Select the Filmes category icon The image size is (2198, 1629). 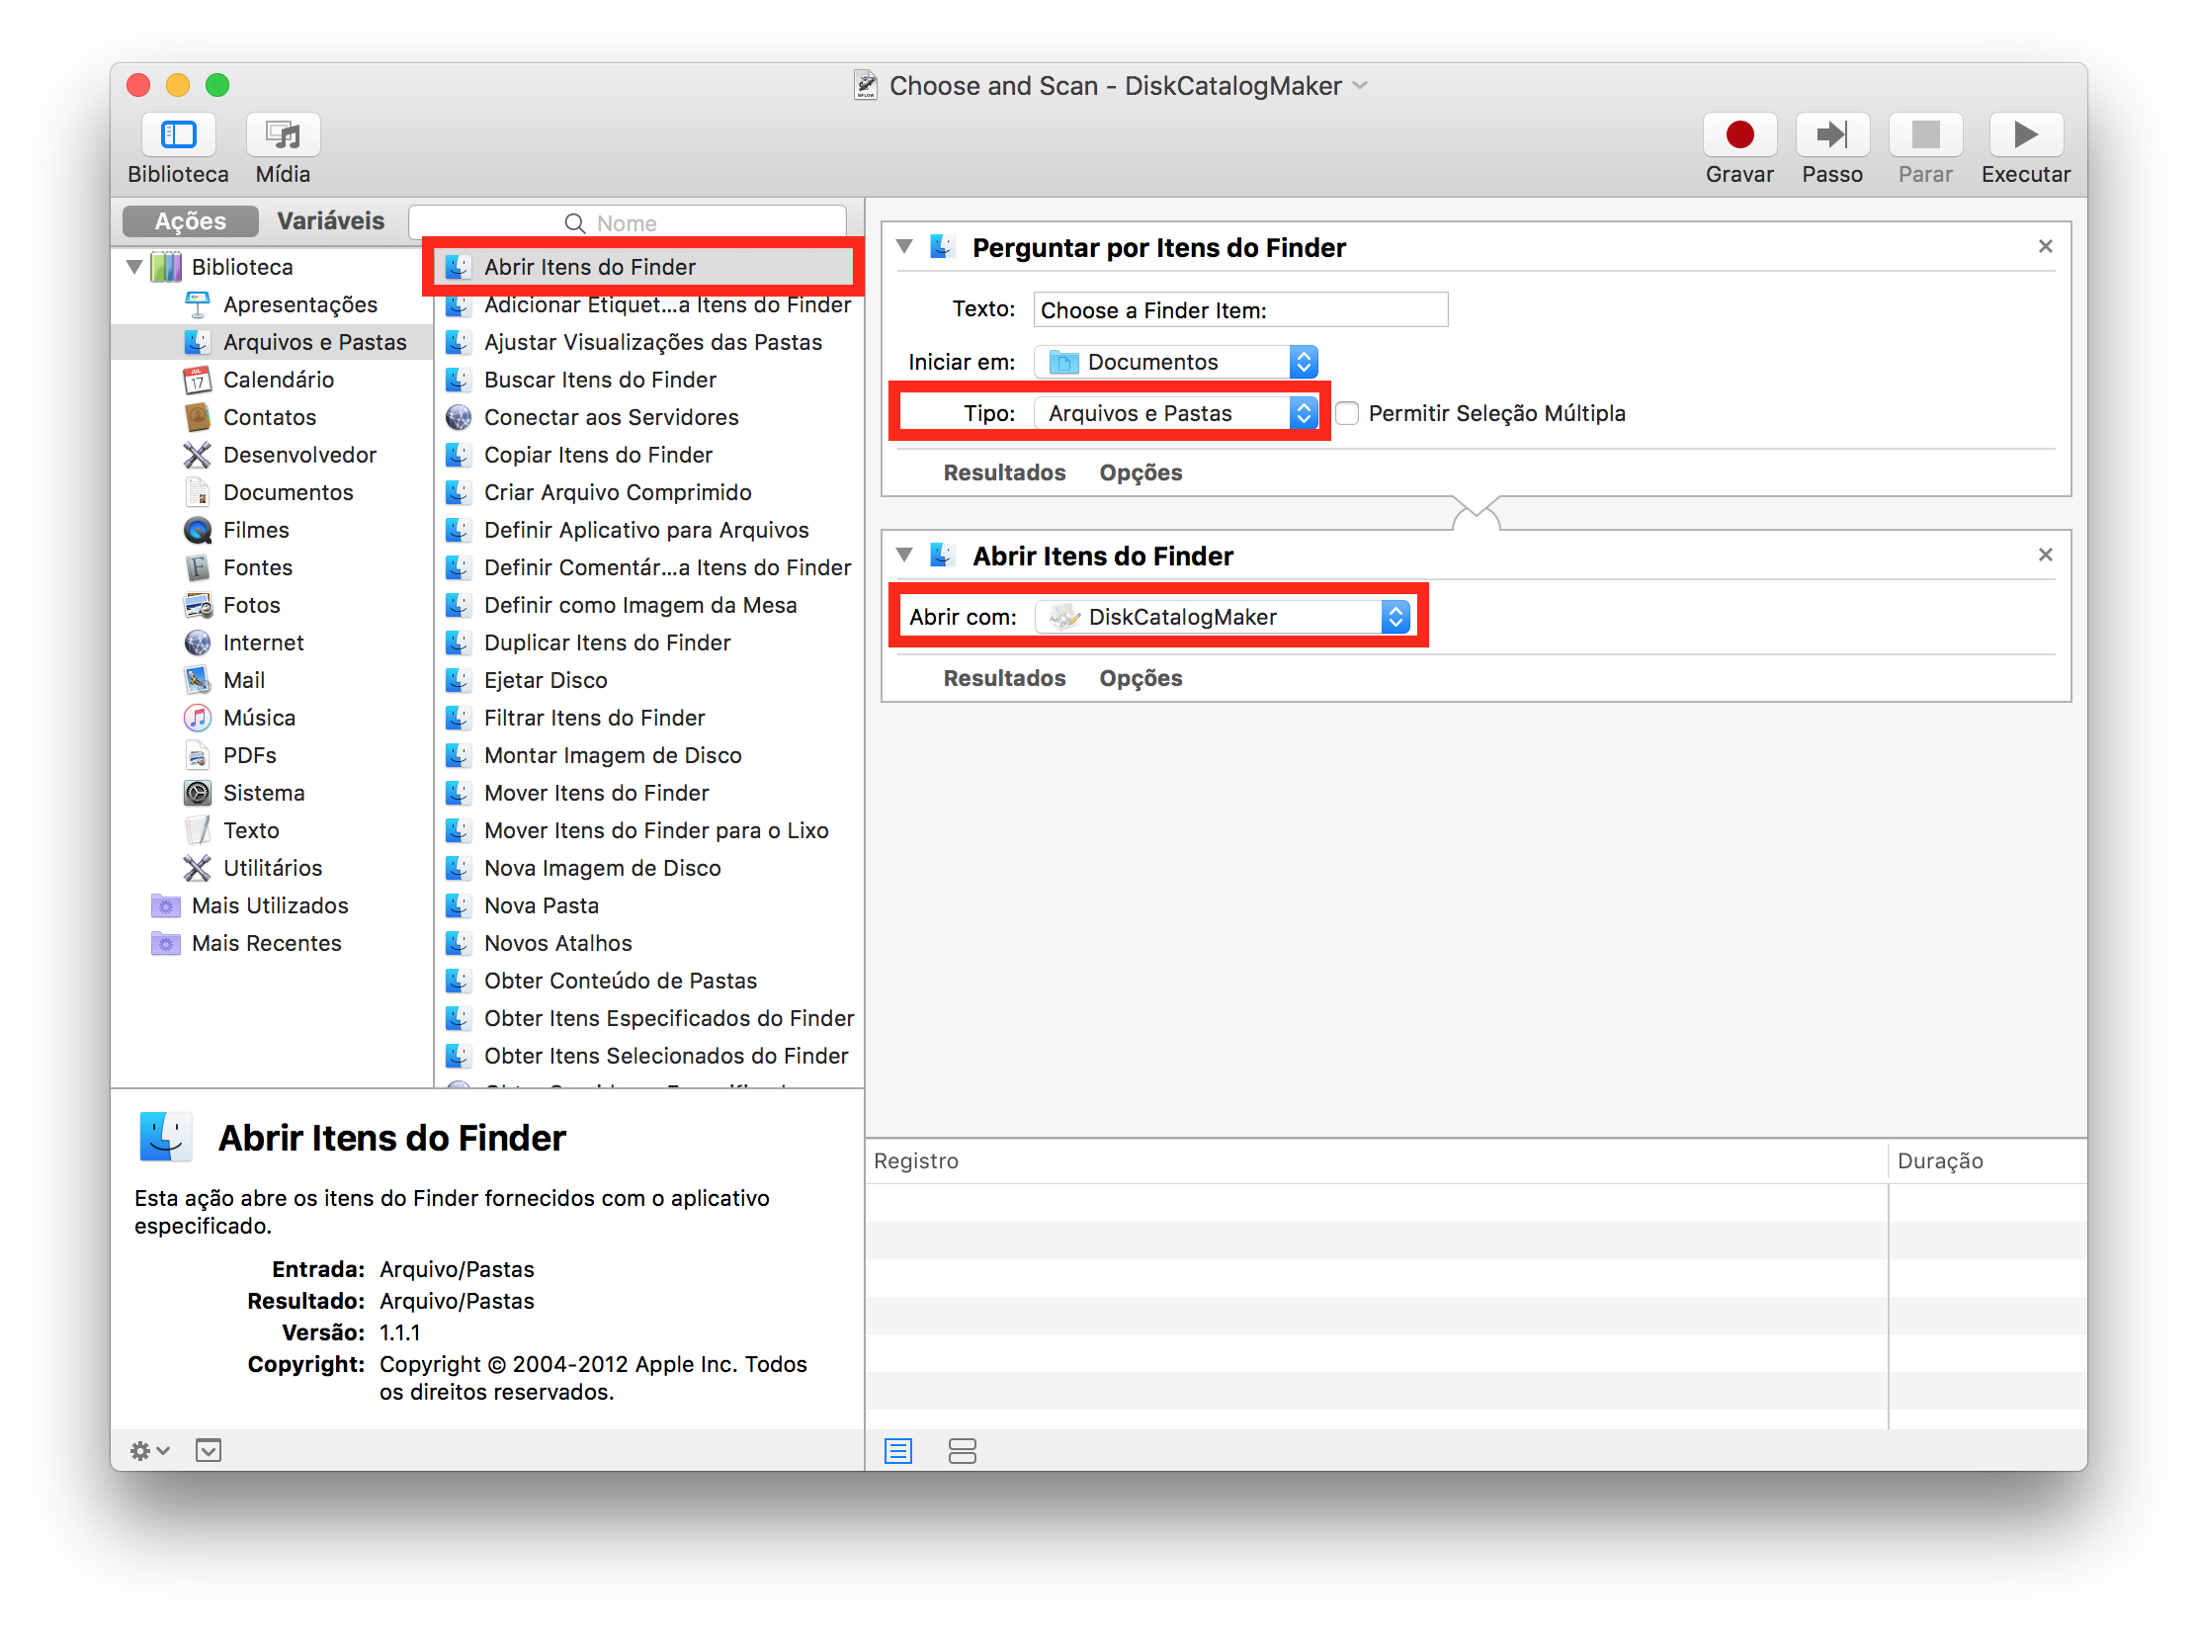(x=198, y=530)
